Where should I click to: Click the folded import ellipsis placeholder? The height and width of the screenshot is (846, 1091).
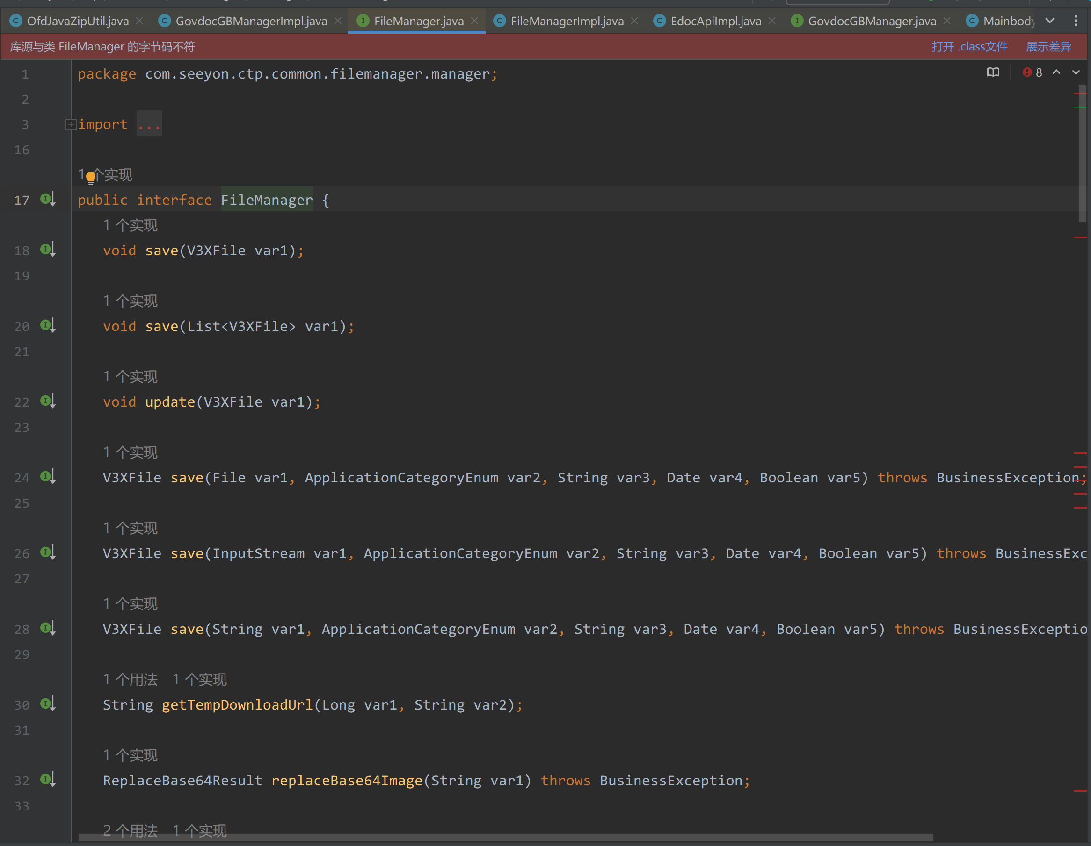pyautogui.click(x=149, y=124)
